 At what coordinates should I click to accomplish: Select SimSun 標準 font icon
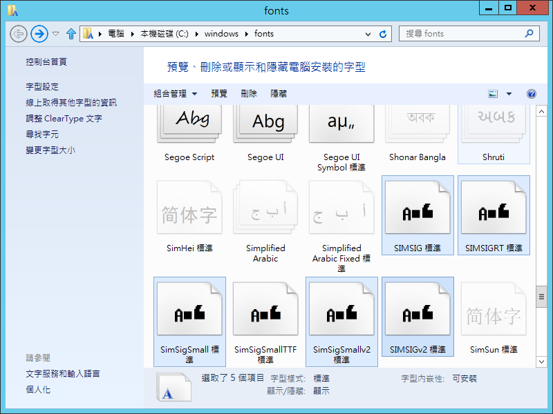click(x=494, y=309)
